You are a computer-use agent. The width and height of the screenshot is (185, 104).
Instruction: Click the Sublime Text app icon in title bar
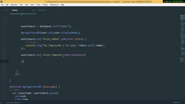1,1
